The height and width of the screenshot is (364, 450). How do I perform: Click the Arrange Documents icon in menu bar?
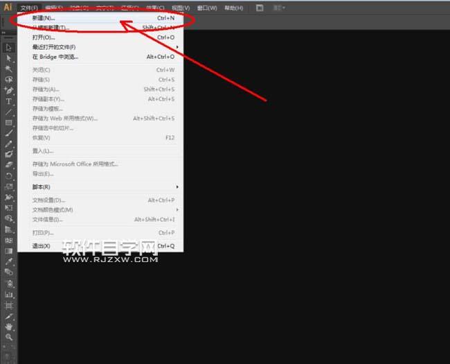260,8
